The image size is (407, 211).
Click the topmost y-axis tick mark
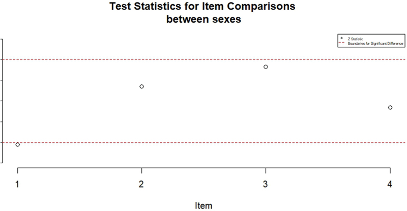coord(2,39)
